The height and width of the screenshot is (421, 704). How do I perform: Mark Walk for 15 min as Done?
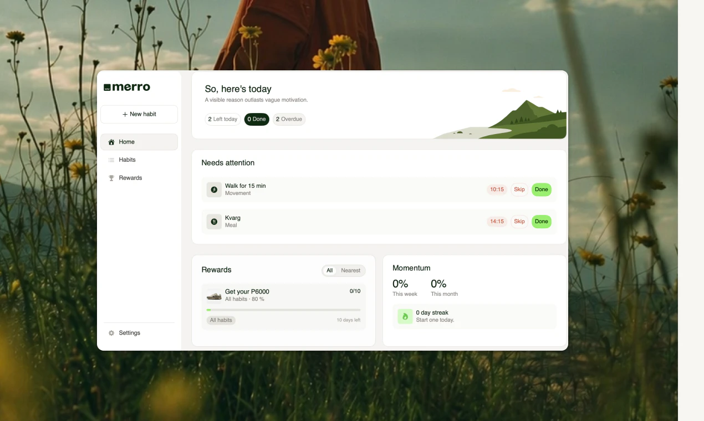(x=541, y=189)
